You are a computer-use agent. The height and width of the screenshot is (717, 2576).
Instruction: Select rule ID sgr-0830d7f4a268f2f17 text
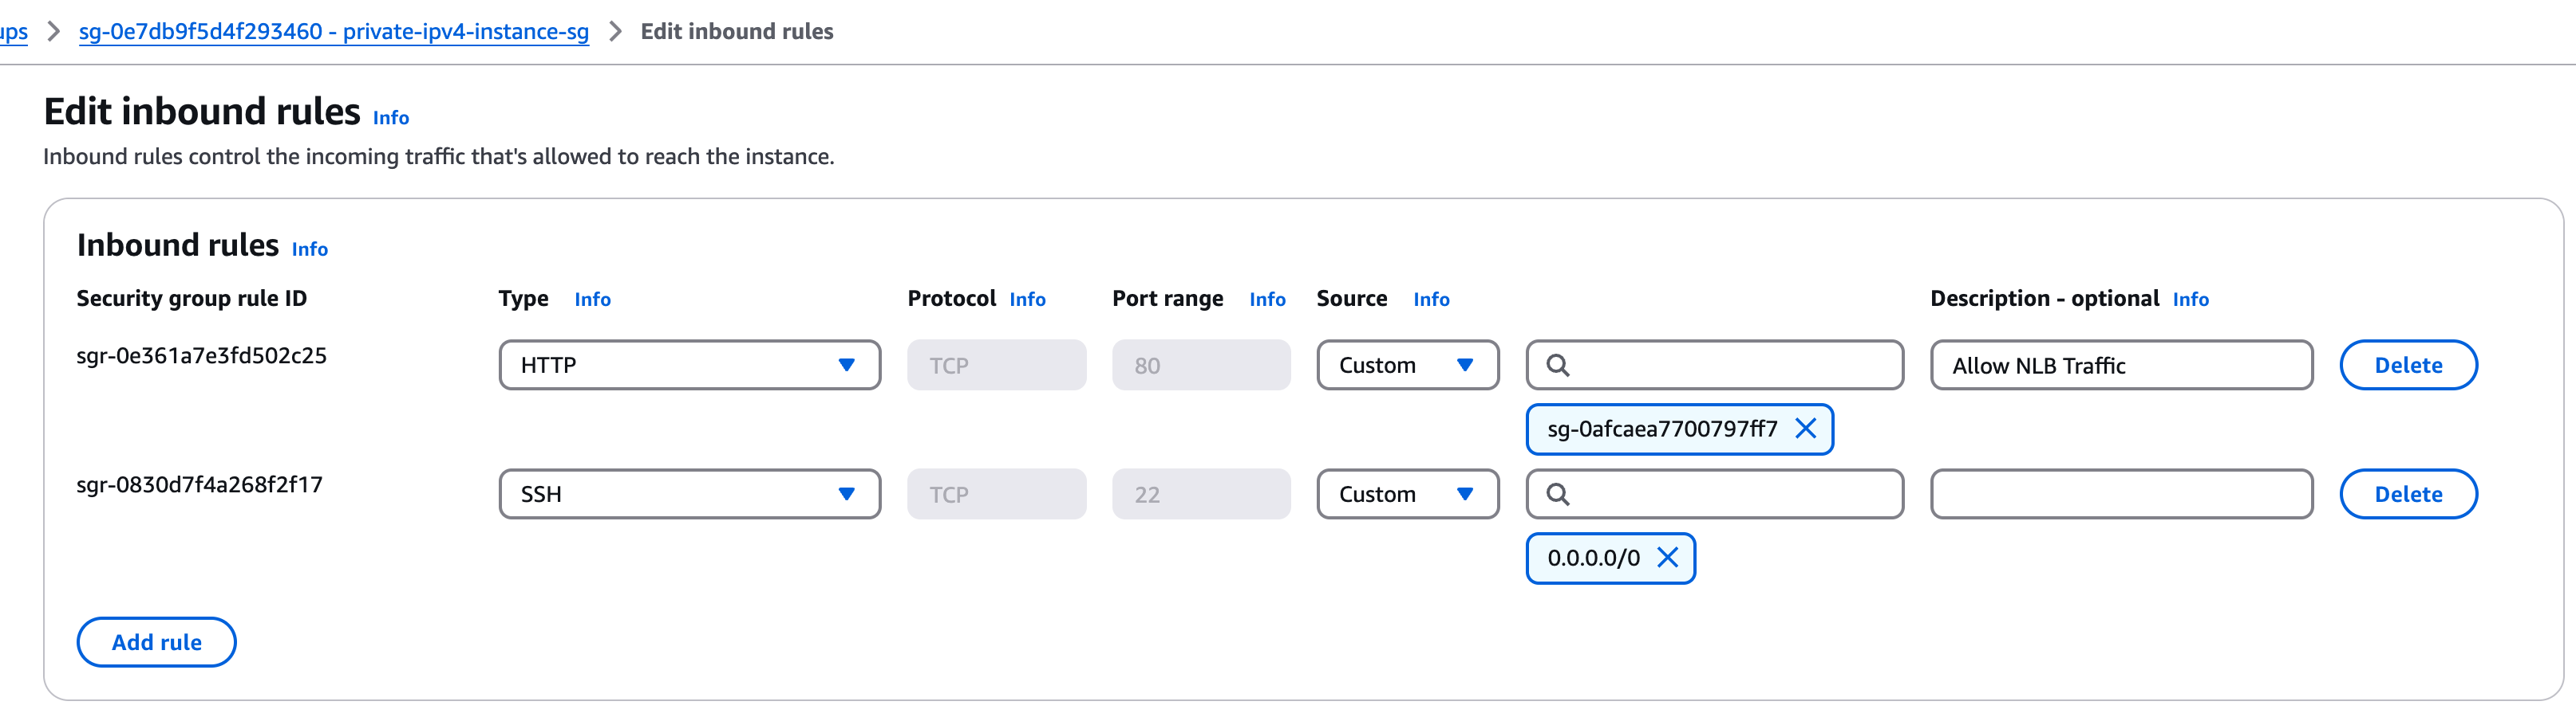click(x=199, y=484)
